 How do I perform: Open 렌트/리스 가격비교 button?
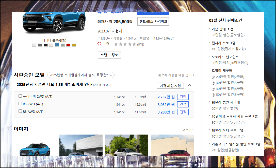click(153, 22)
